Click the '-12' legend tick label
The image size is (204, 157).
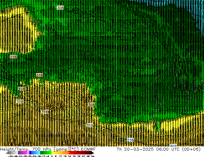pyautogui.click(x=43, y=156)
